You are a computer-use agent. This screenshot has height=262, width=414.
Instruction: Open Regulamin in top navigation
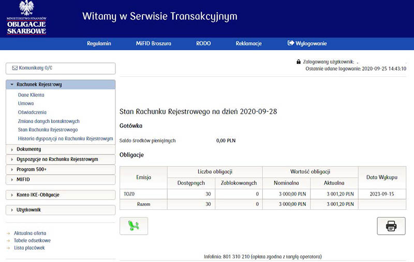tap(99, 43)
